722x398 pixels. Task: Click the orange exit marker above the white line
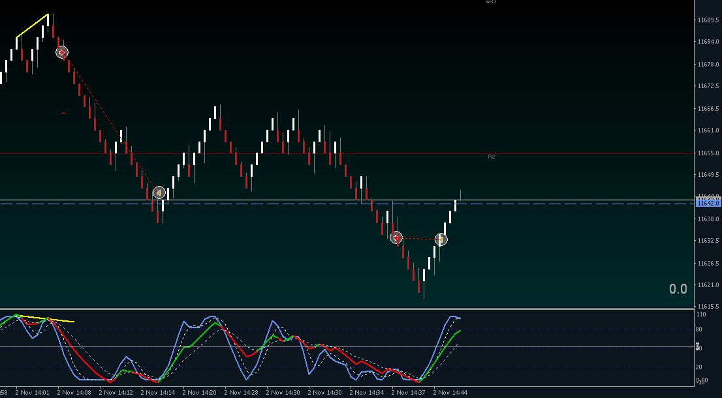(x=159, y=192)
